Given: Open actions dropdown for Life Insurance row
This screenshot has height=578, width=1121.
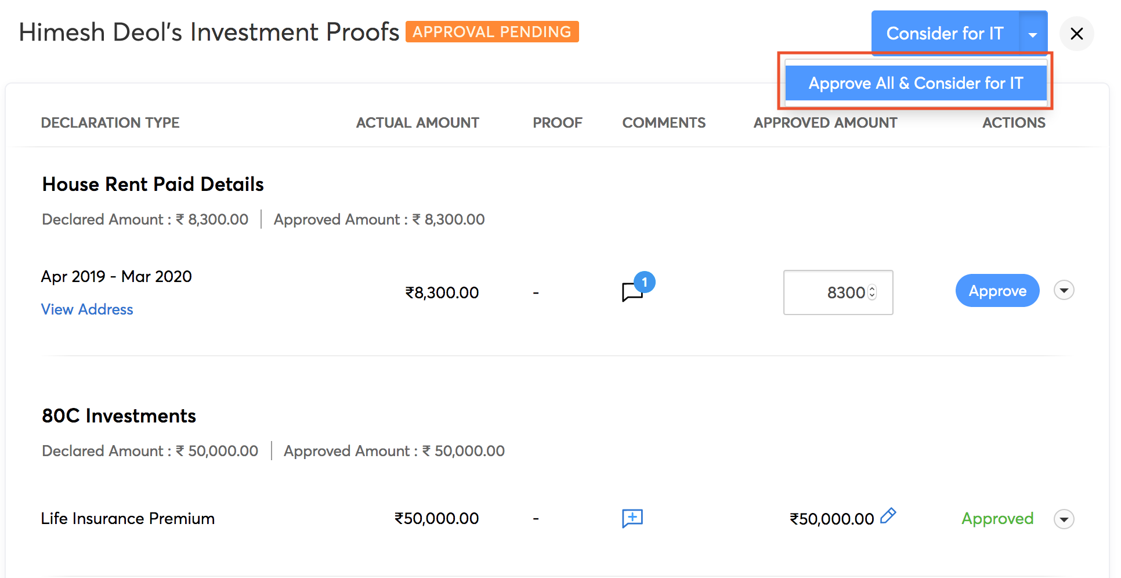Looking at the screenshot, I should (1064, 519).
